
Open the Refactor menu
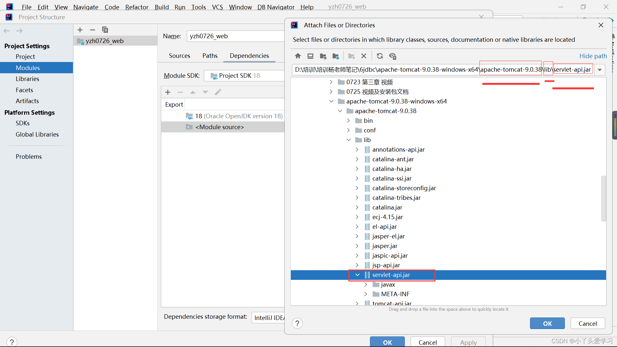point(137,7)
